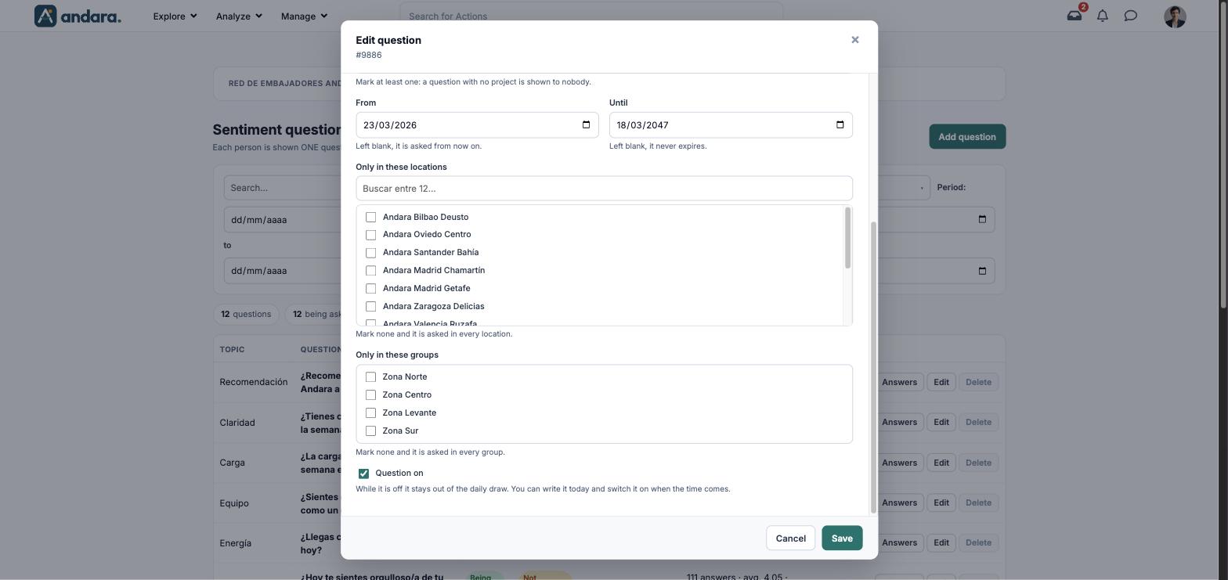Screen dimensions: 1228x580
Task: Open the inbox tray icon with badge
Action: click(1074, 16)
